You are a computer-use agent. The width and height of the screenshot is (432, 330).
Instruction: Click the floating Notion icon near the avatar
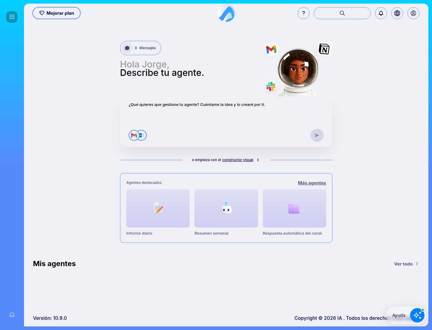(324, 49)
